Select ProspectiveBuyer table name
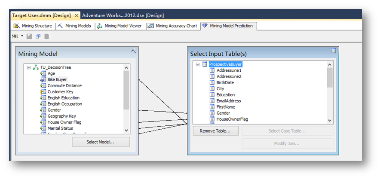 (225, 64)
